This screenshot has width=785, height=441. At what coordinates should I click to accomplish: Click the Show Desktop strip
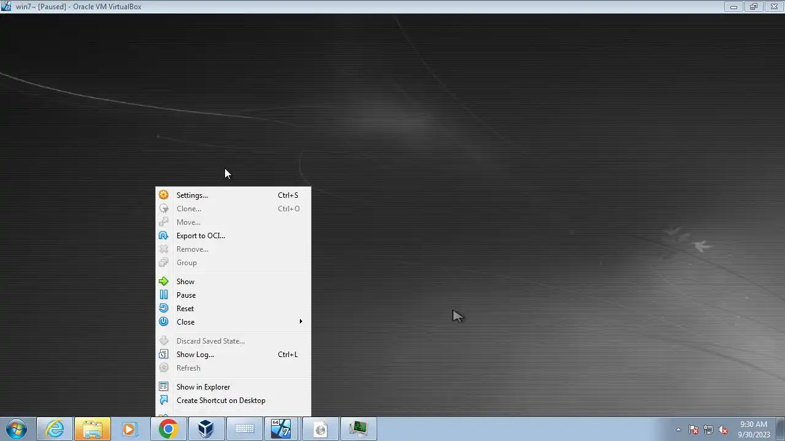click(781, 429)
